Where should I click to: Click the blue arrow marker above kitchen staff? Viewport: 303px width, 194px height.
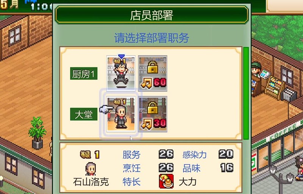tap(121, 56)
